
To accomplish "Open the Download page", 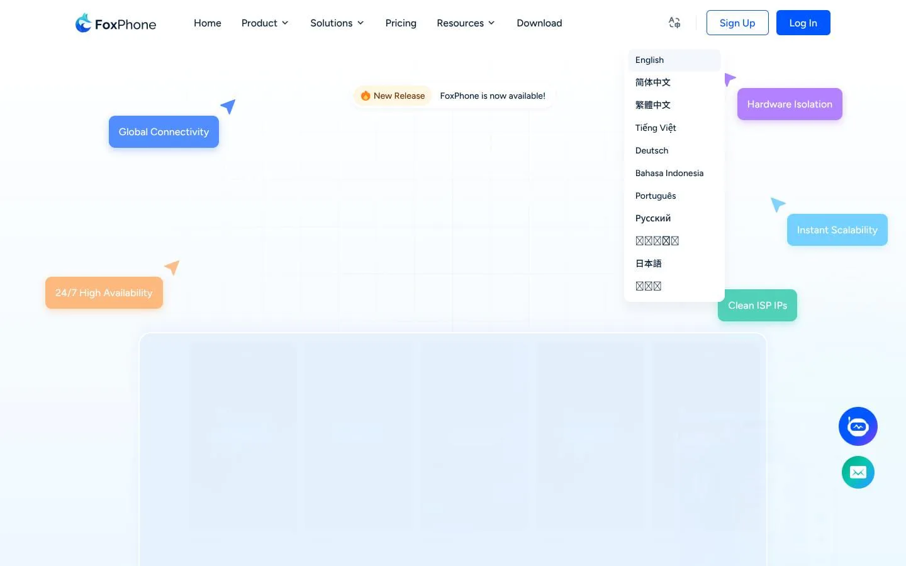I will 539,23.
